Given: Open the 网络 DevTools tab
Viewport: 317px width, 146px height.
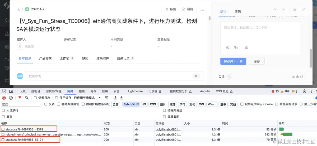Looking at the screenshot, I should [70, 91].
